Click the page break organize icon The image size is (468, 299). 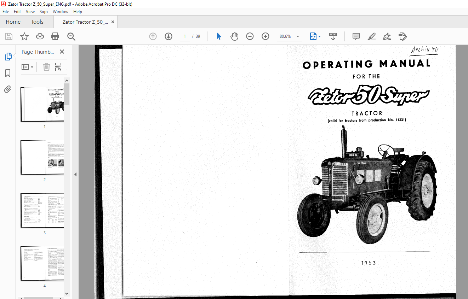pos(58,67)
